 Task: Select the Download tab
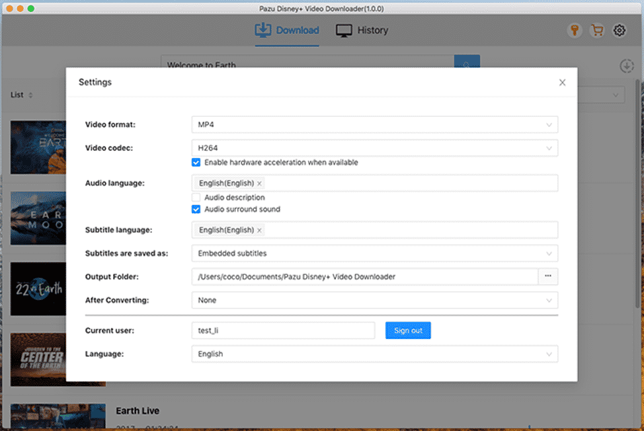pyautogui.click(x=287, y=30)
